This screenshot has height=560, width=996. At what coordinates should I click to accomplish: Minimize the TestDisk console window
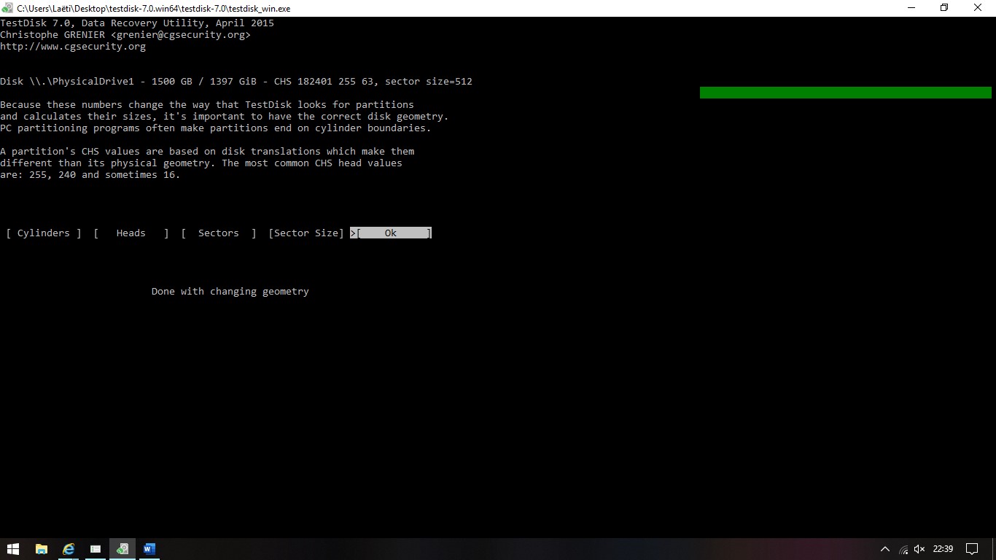coord(911,8)
